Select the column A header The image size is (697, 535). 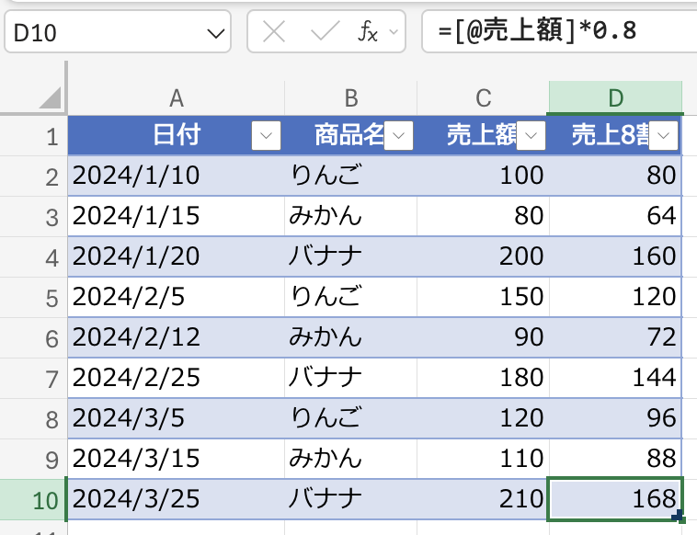[177, 98]
